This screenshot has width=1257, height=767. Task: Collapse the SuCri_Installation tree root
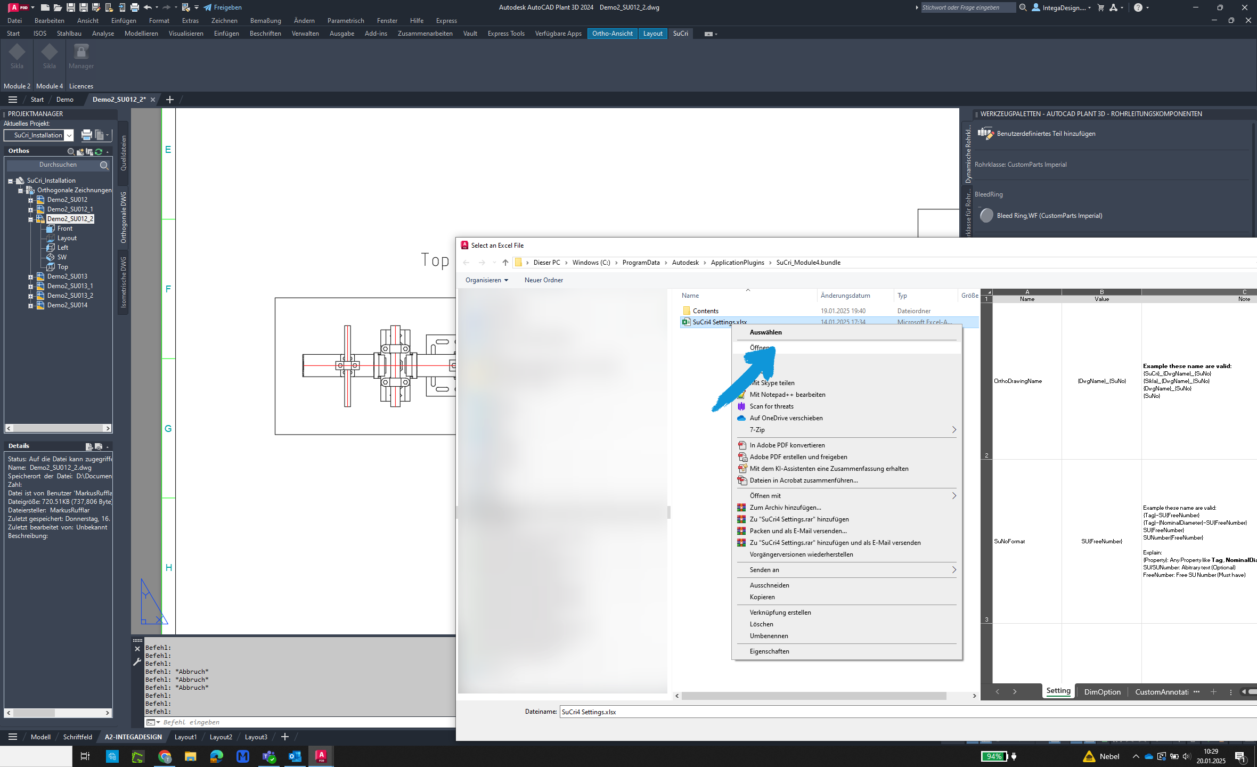(10, 181)
